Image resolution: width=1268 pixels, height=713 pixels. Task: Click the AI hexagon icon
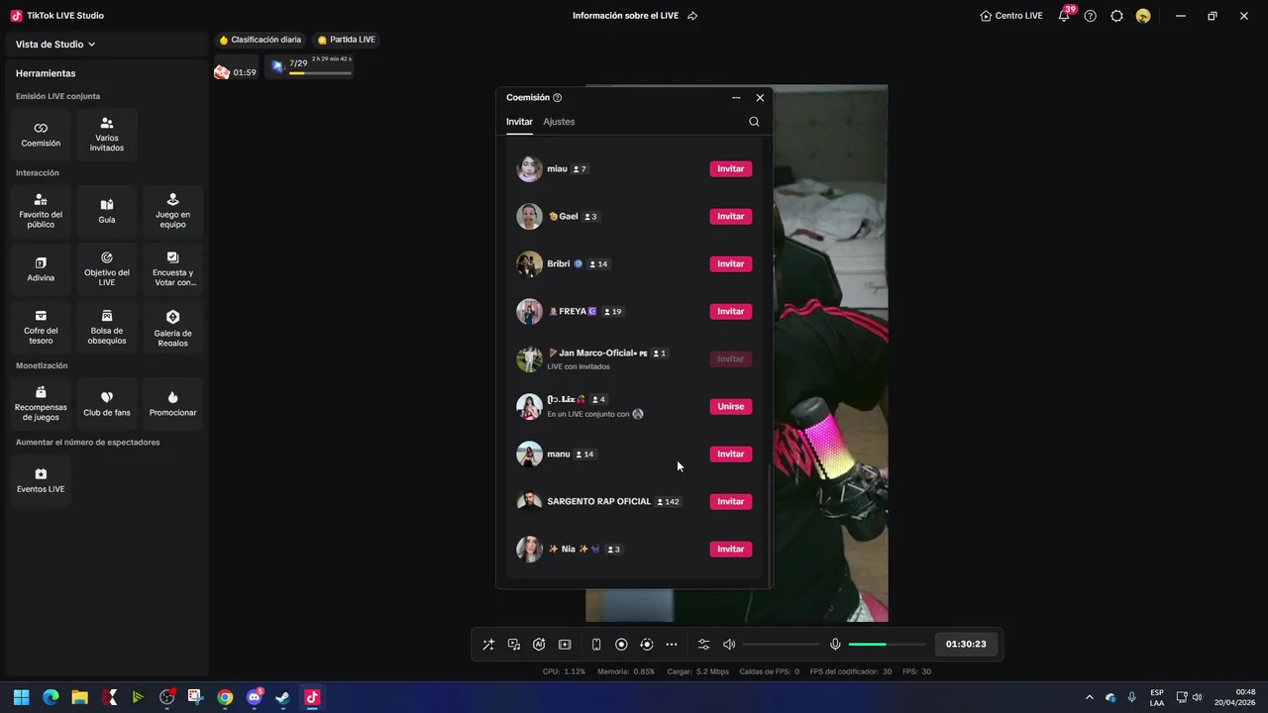(539, 645)
